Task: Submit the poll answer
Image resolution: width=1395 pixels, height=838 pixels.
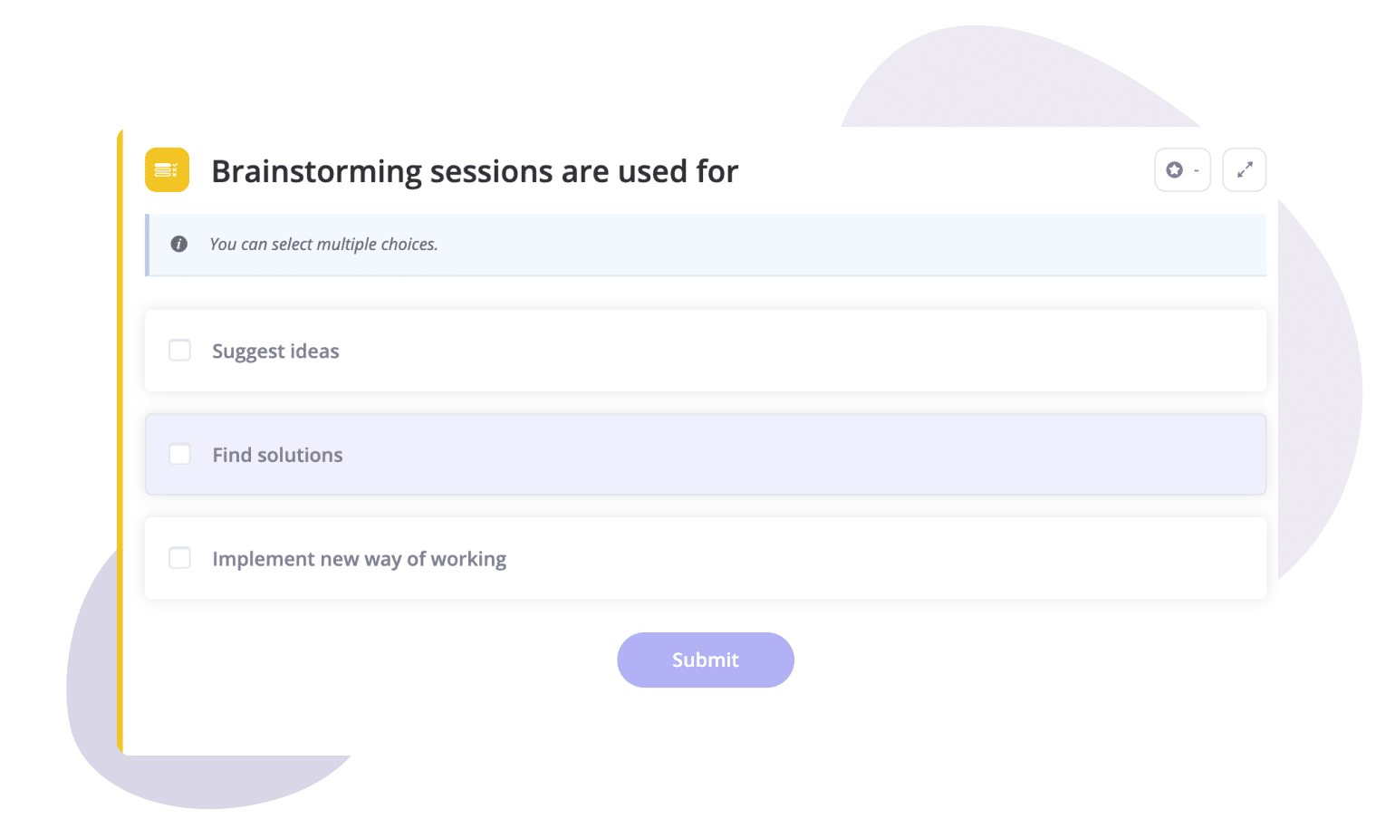Action: 705,660
